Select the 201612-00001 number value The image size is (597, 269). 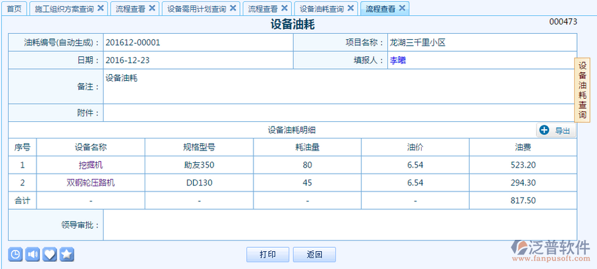tap(133, 42)
